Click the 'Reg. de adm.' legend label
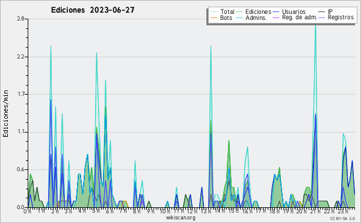The image size is (361, 223). (x=300, y=17)
